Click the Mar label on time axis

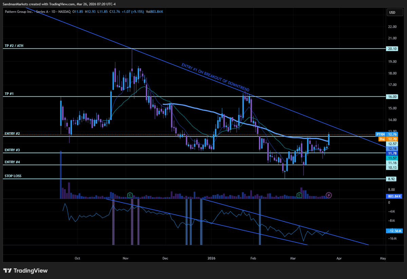coord(293,258)
